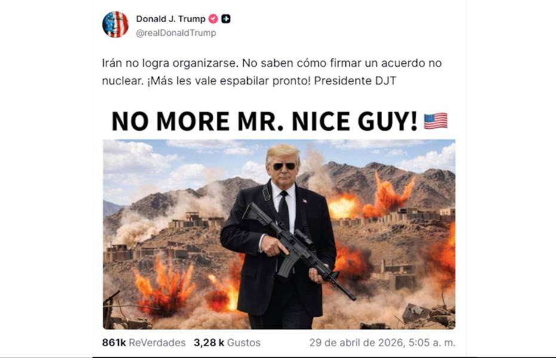View the 3,28 k likes count
556x358 pixels.
point(209,342)
